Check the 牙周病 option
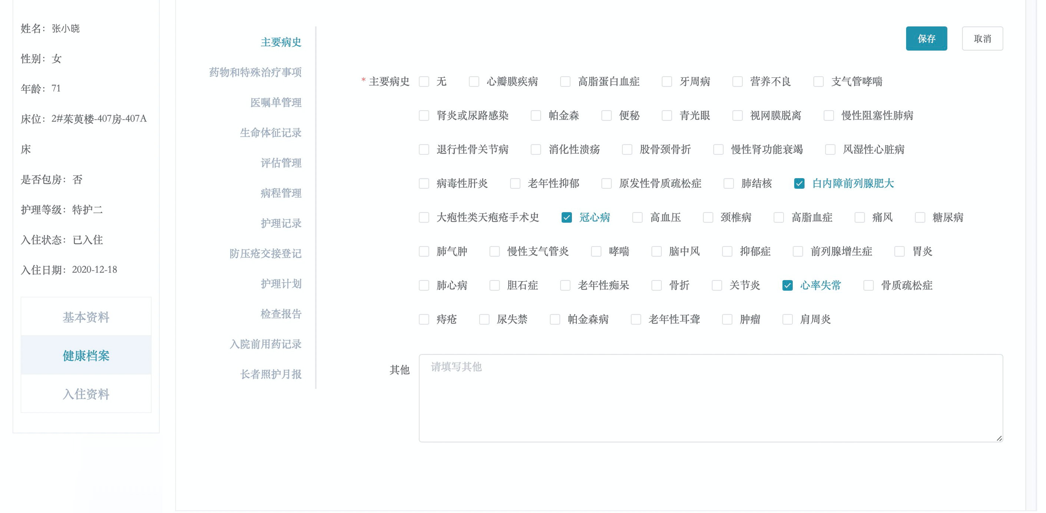 tap(667, 81)
